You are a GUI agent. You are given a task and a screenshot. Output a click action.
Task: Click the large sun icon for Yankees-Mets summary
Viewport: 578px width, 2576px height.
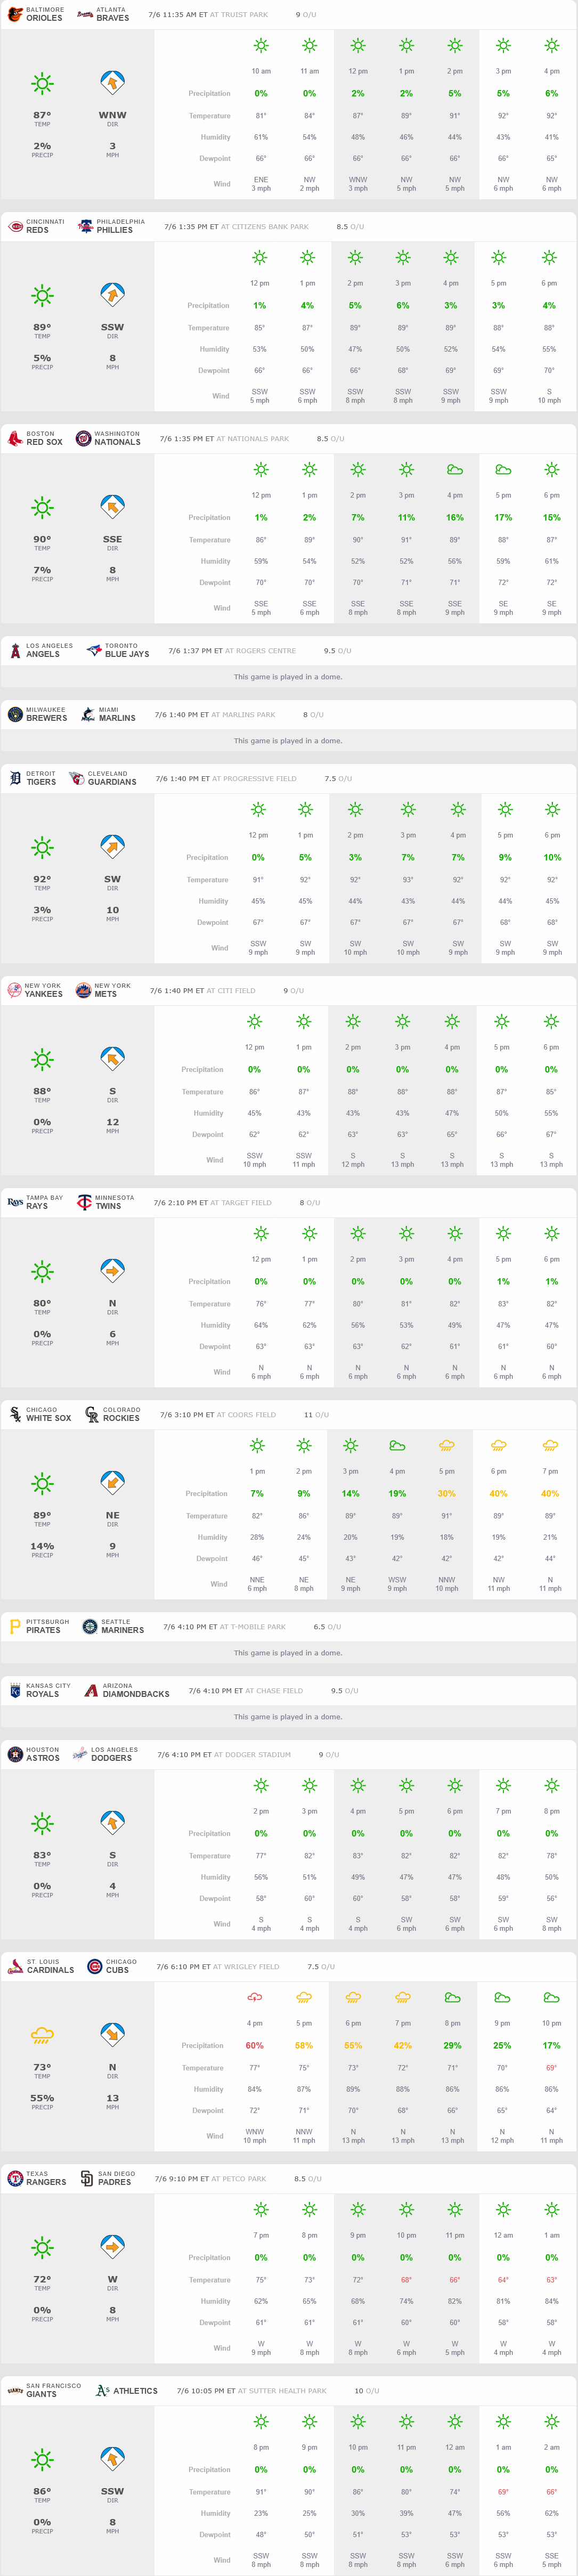42,1059
